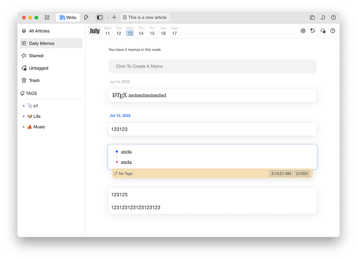357x260 pixels.
Task: Select Friday 15 in week calendar
Action: [152, 31]
